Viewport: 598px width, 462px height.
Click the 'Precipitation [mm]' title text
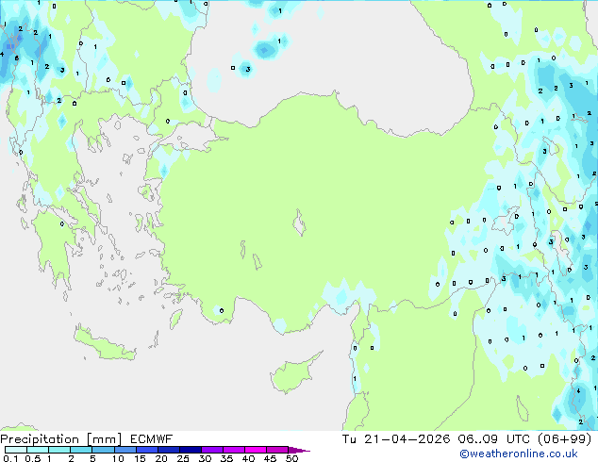(x=61, y=439)
